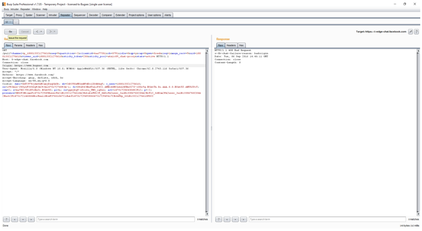Switch to the Sequencer tab
422x231 pixels.
80,15
